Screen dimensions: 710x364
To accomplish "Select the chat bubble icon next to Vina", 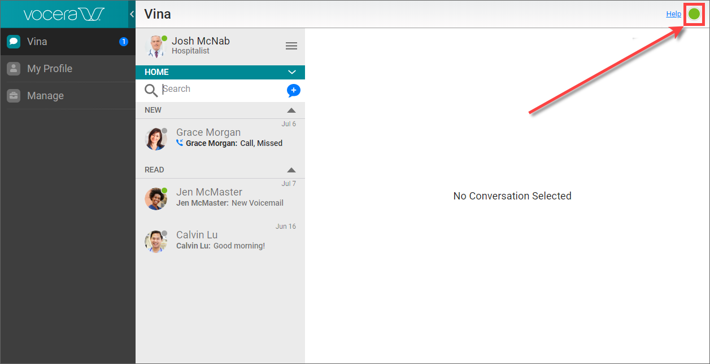I will 13,41.
